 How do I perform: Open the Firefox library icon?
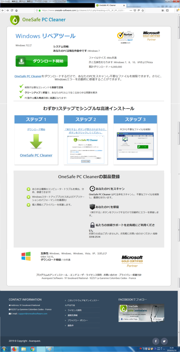pyautogui.click(x=163, y=10)
